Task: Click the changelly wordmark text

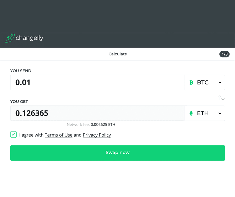Action: tap(29, 38)
